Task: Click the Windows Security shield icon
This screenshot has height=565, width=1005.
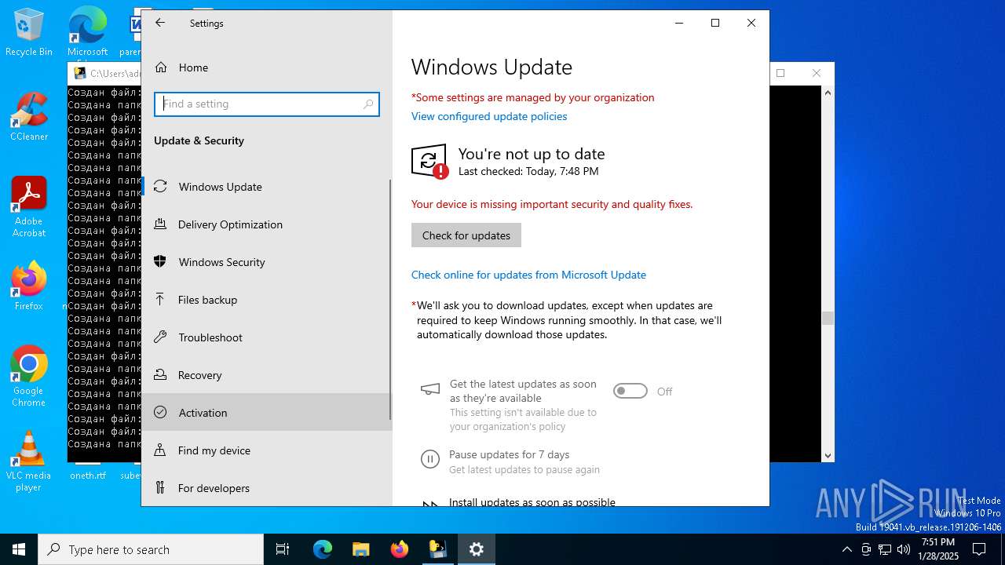Action: pos(160,262)
